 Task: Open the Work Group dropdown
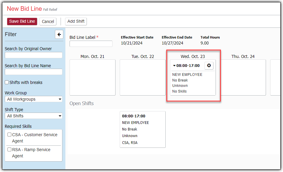(33, 99)
